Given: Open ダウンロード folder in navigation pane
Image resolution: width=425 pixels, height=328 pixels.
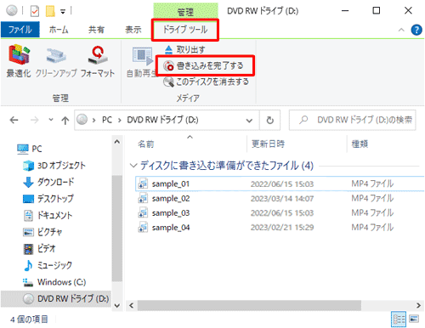Looking at the screenshot, I should (48, 182).
